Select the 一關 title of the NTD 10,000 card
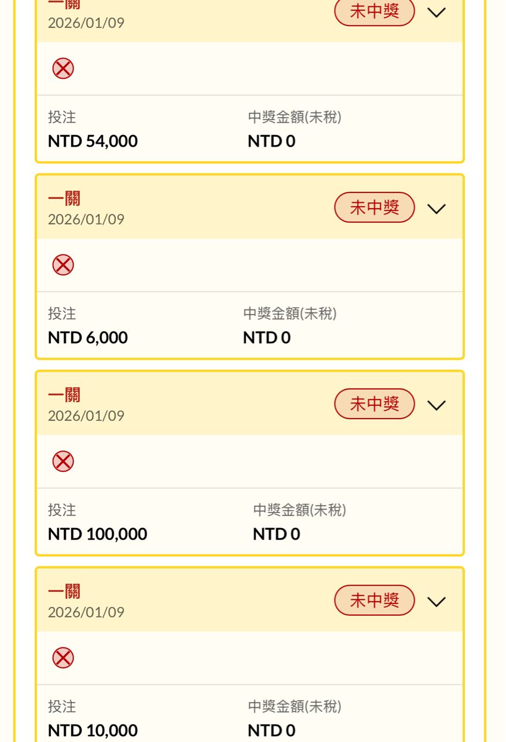 pos(64,591)
